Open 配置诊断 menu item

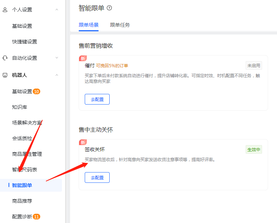(22, 217)
